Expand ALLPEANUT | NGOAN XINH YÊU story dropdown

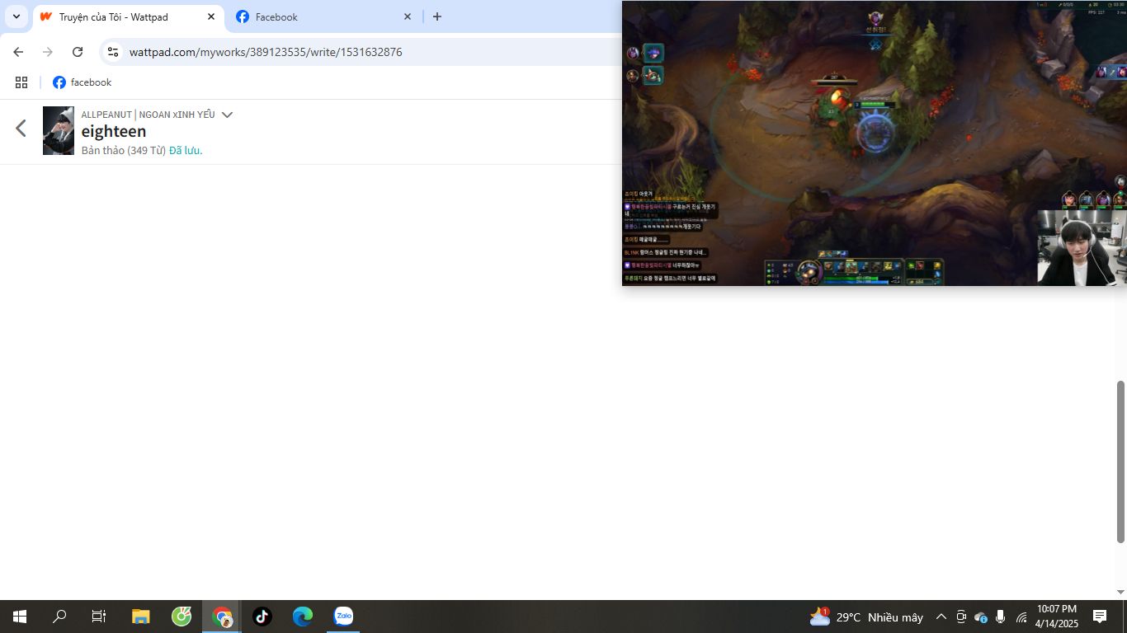click(x=228, y=115)
